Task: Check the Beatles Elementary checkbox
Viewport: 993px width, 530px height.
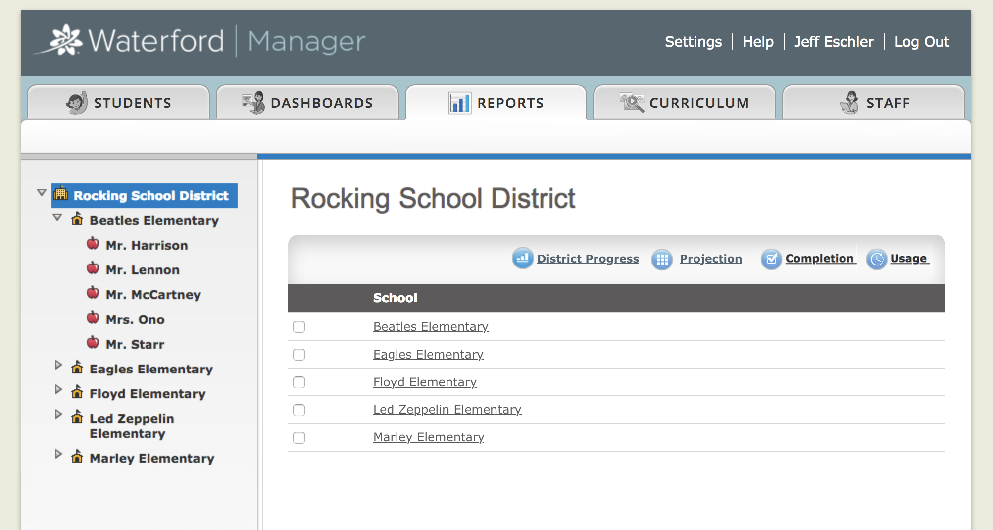Action: [x=299, y=327]
